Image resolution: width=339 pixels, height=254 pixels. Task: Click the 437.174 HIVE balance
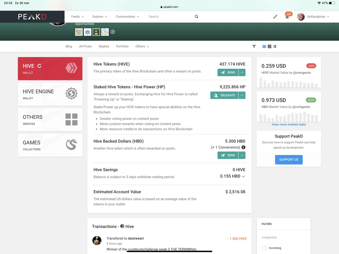[232, 64]
